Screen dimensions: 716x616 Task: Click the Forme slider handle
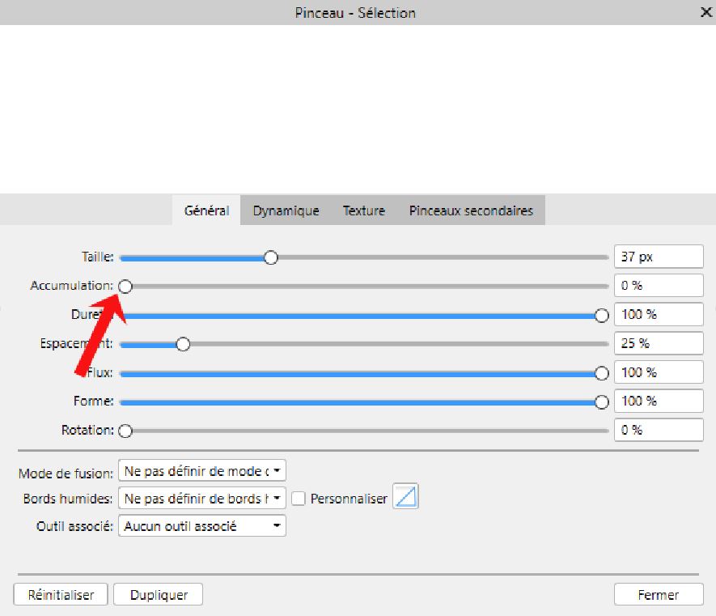tap(602, 402)
